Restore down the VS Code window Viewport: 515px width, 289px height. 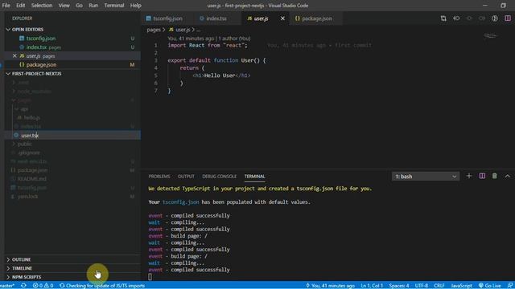(x=503, y=6)
